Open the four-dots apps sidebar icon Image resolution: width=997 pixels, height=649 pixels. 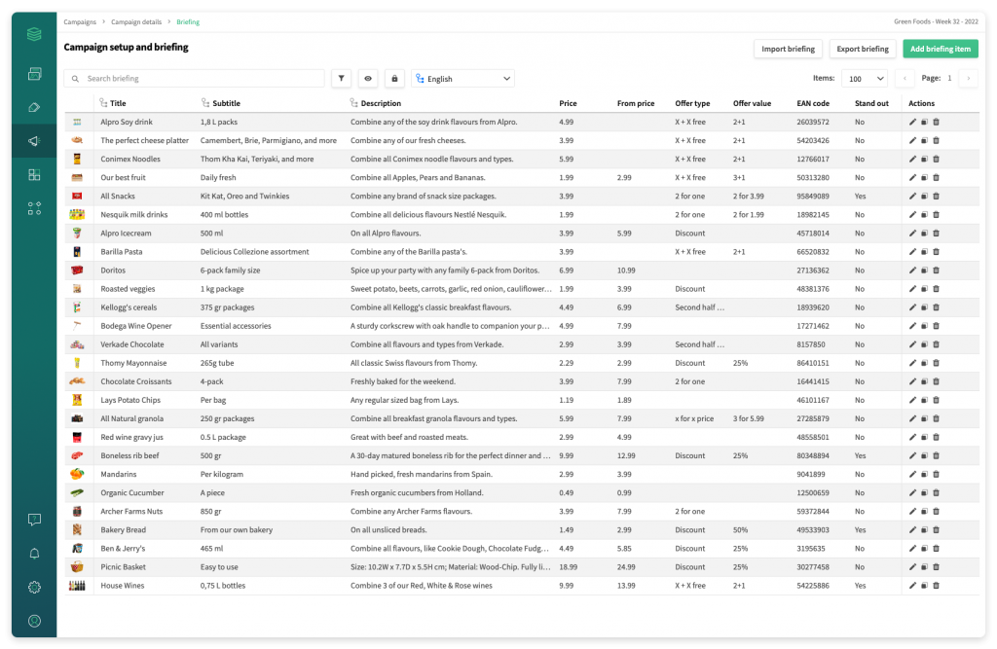(34, 208)
